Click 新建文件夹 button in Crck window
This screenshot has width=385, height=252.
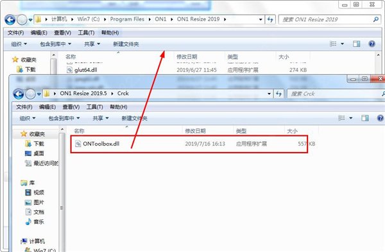(134, 118)
